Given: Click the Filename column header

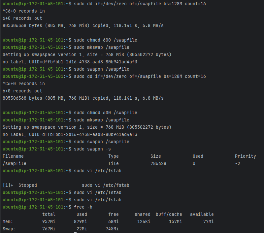Looking at the screenshot, I should coord(13,156).
